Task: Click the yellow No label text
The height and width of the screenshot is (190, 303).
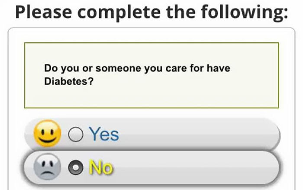Action: [101, 168]
